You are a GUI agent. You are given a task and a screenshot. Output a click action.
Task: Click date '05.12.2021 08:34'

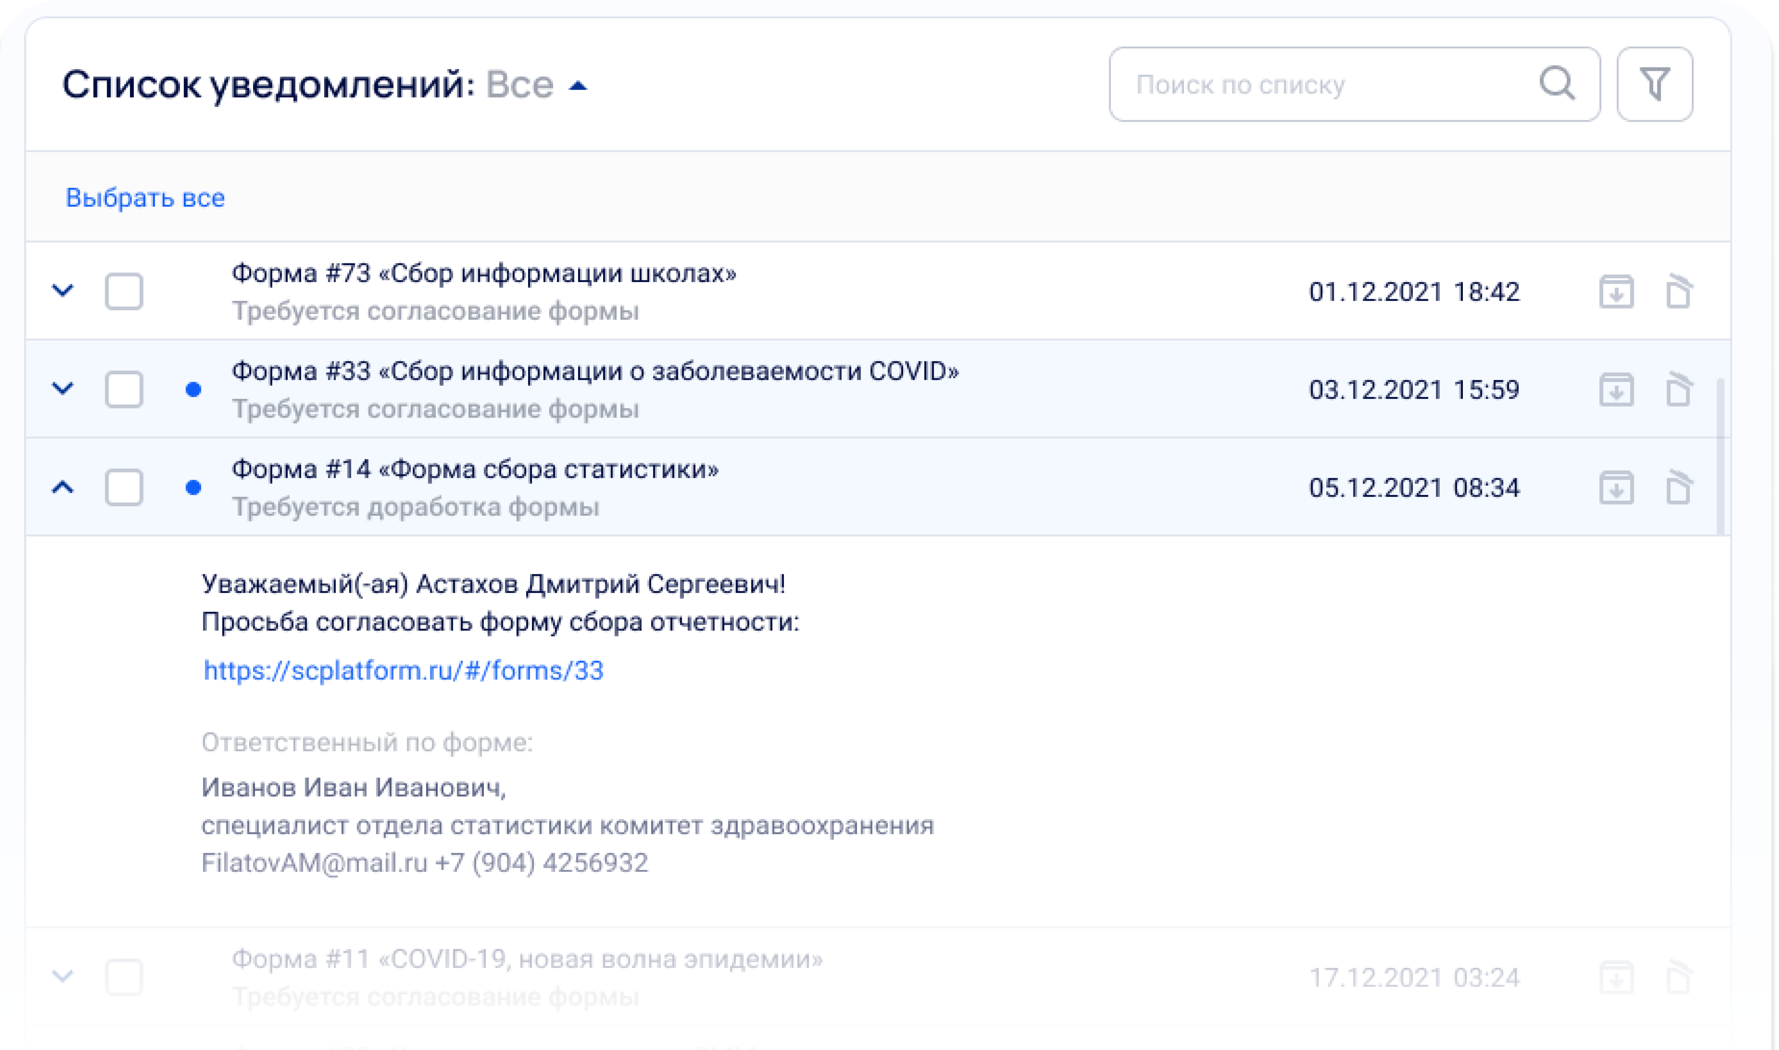click(x=1414, y=488)
